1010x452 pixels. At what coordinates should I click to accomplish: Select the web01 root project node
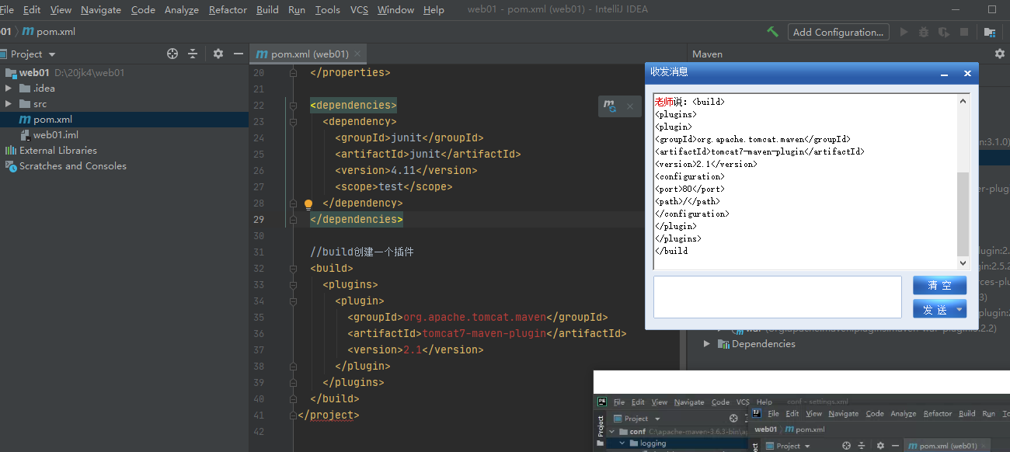click(x=124, y=73)
